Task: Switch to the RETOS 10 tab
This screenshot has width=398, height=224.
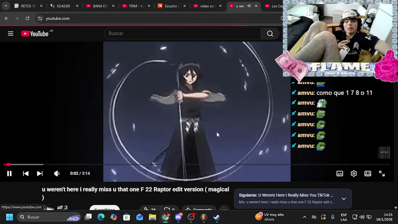Action: click(x=28, y=6)
